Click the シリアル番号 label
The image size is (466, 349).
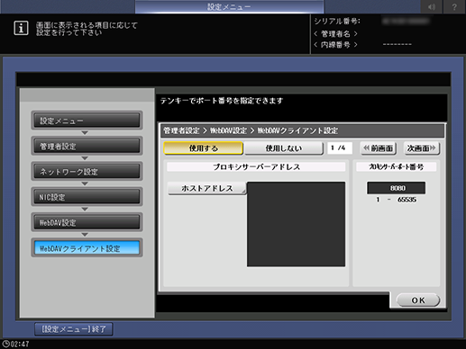coord(337,22)
